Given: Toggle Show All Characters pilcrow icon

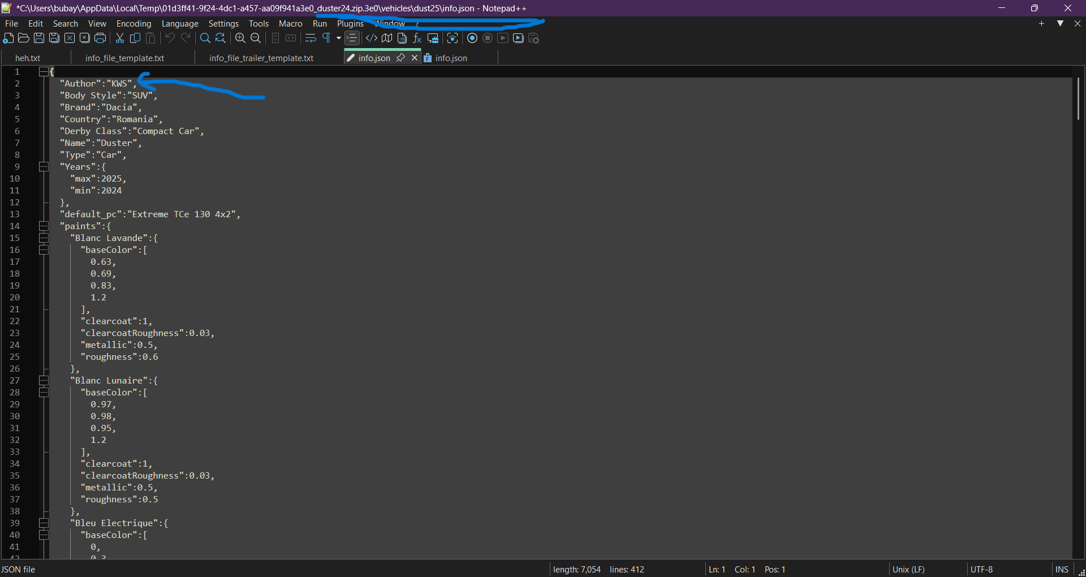Looking at the screenshot, I should click(326, 38).
